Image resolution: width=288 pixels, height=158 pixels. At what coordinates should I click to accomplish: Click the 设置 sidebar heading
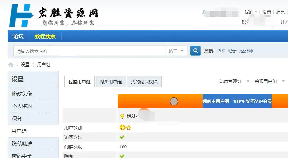(x=18, y=79)
